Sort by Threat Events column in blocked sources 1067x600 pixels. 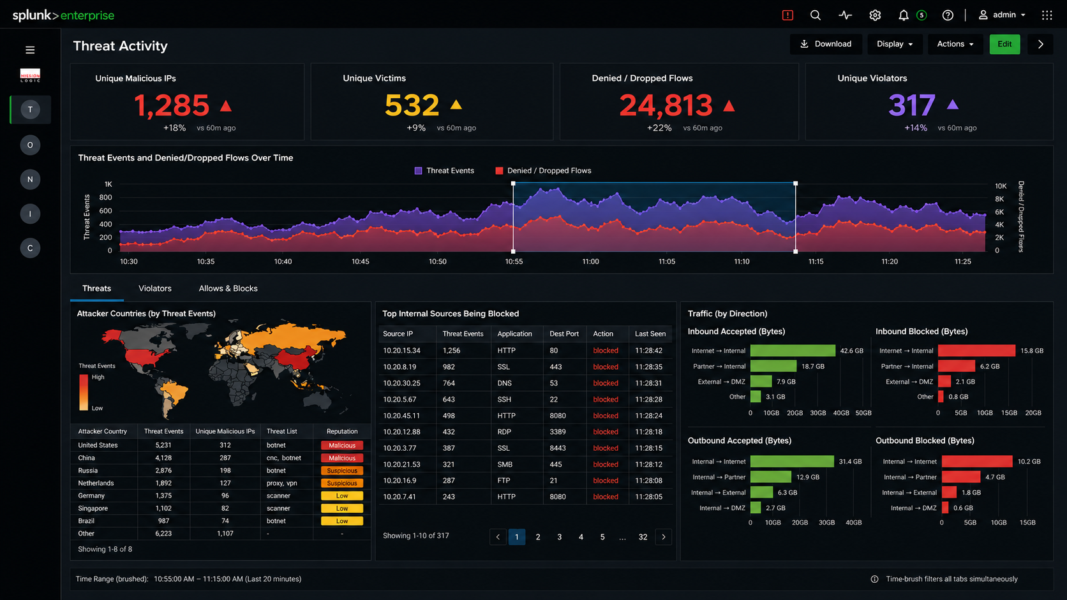pos(463,333)
